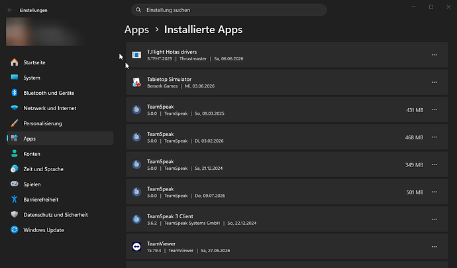Screen dimensions: 457x268
Task: Click the Datenschutz shield icon
Action: click(15, 214)
